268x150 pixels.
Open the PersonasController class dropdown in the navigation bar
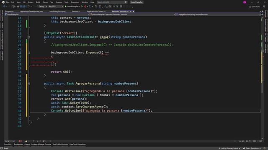pos(133,15)
